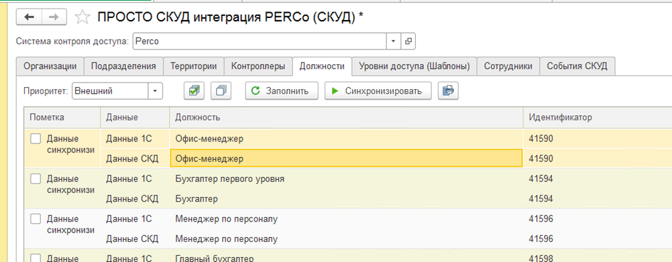Click the Система контроля доступа field with Perco

tap(260, 41)
